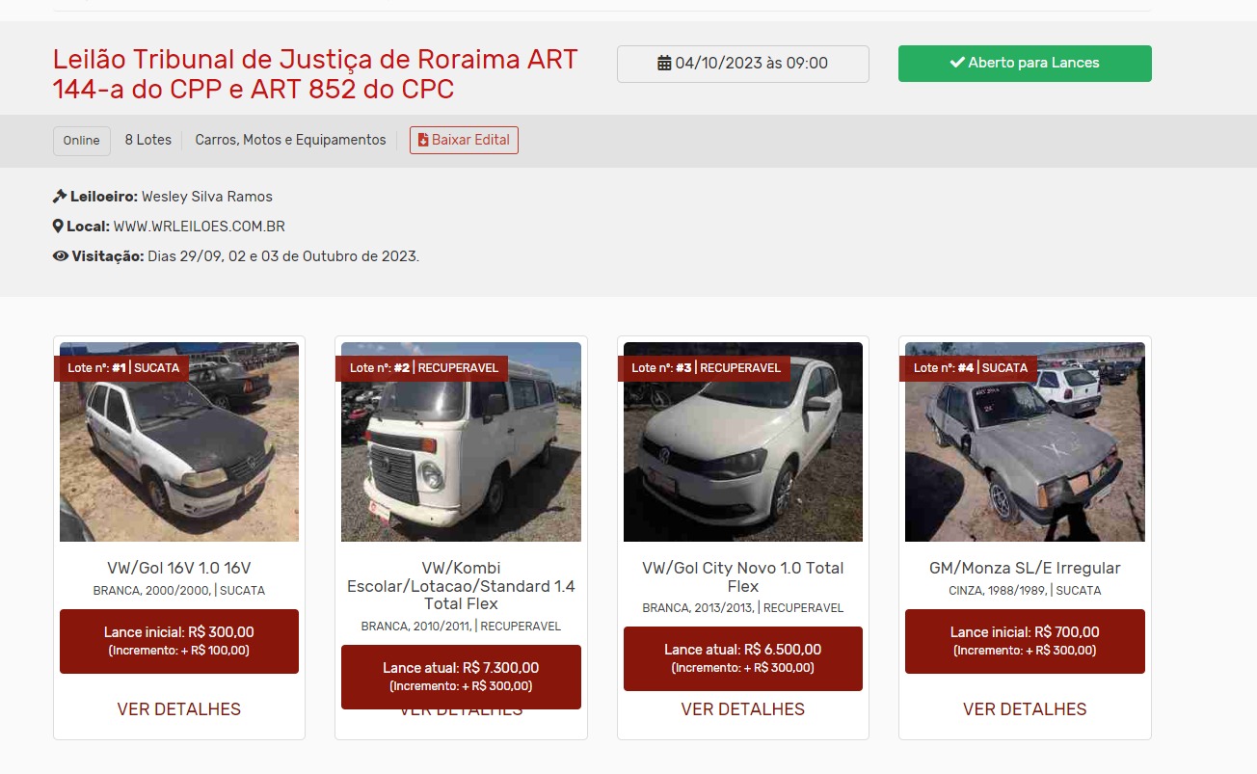Click the visitation dates text
This screenshot has height=774, width=1257.
click(283, 257)
